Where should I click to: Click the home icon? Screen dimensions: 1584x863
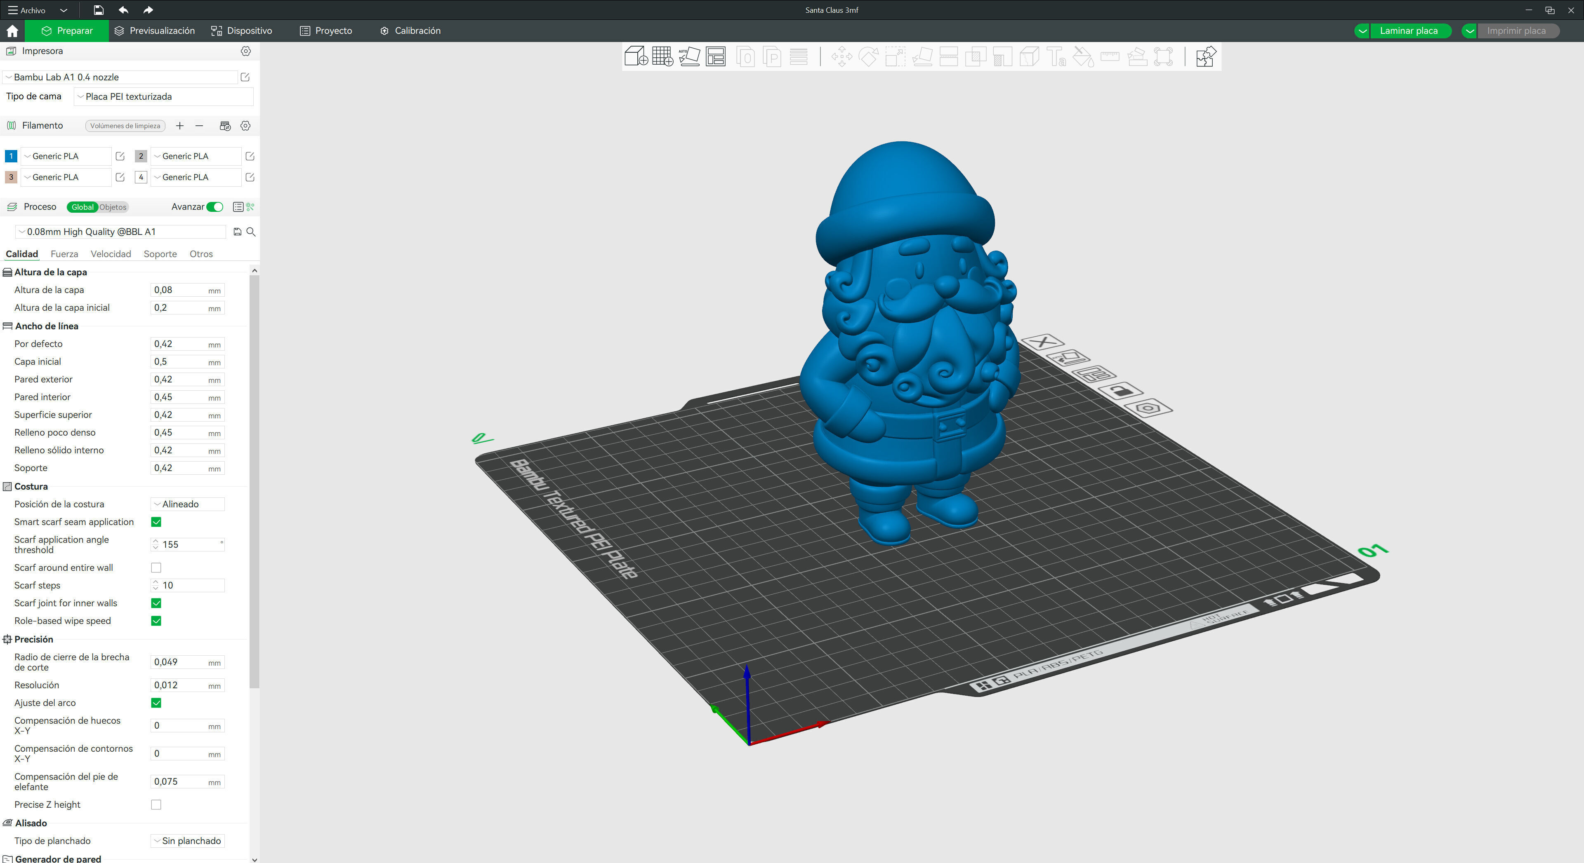pos(12,31)
